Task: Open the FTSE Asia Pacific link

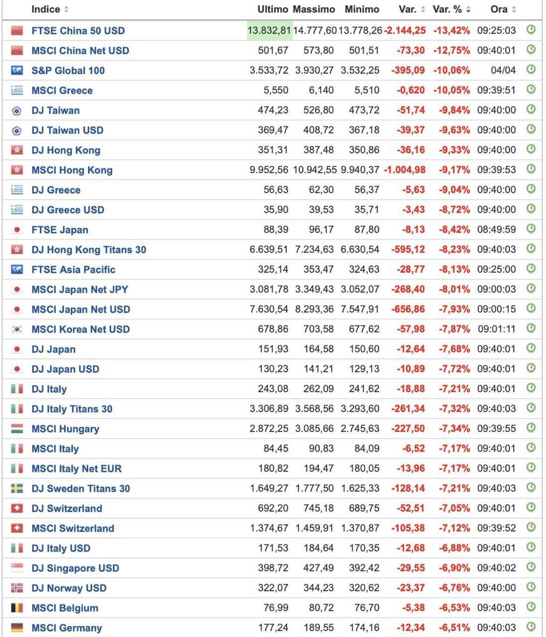Action: (73, 270)
